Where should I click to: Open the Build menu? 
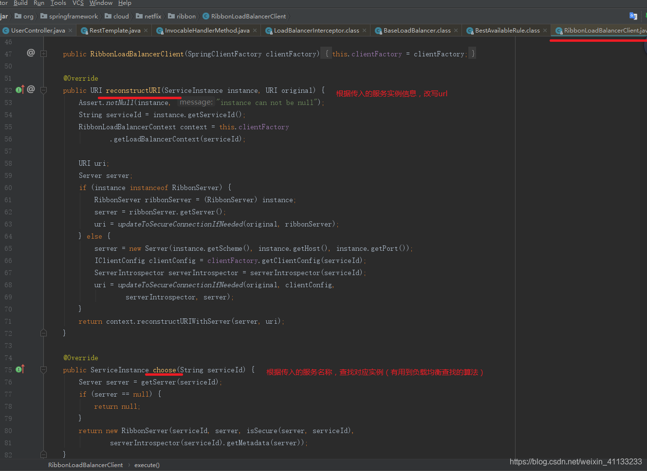[20, 3]
